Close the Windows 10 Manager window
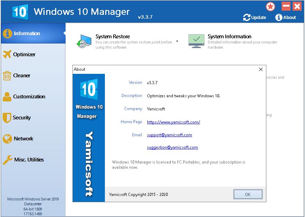Viewport: 305px width, 217px height. [x=297, y=6]
